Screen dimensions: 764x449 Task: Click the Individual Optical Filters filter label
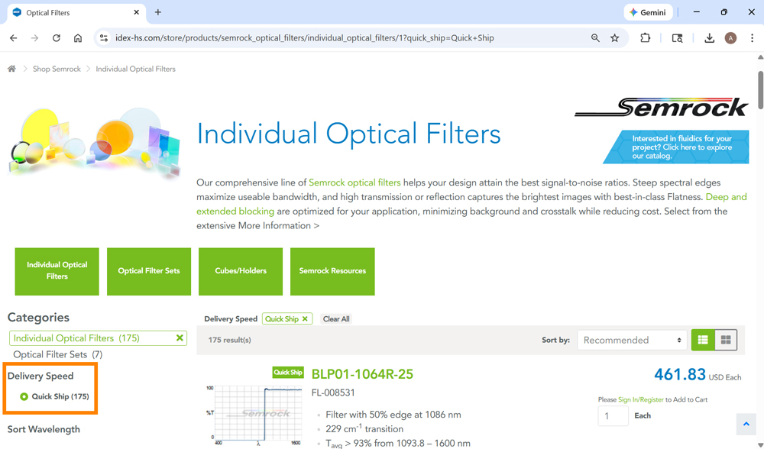pyautogui.click(x=76, y=338)
